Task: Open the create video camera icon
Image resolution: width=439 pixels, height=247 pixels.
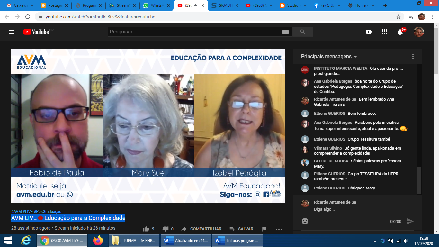Action: (369, 32)
